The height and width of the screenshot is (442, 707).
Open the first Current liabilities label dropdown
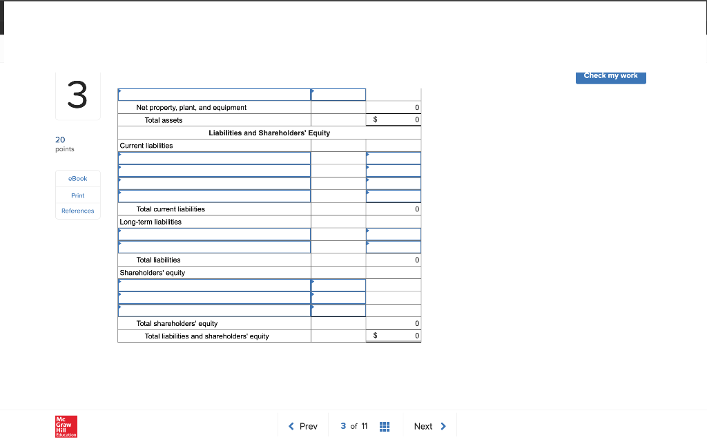tap(214, 157)
